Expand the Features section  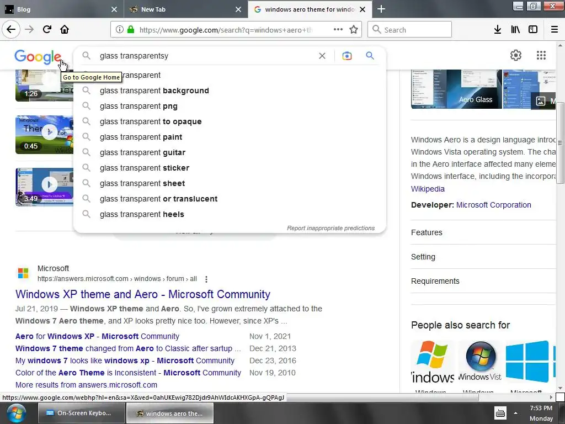click(x=483, y=232)
